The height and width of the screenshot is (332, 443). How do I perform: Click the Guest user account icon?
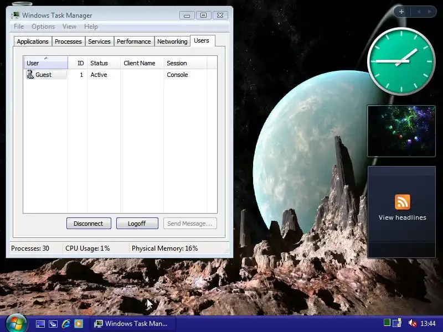[x=30, y=75]
